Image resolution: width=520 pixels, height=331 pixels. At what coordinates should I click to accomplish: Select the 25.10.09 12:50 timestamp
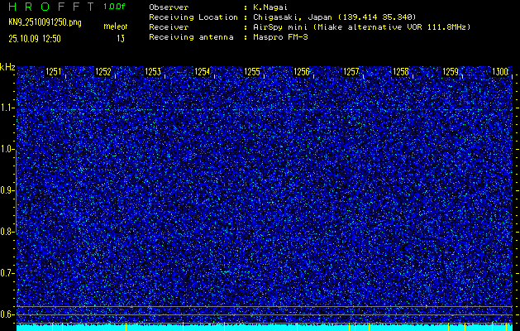pyautogui.click(x=35, y=38)
